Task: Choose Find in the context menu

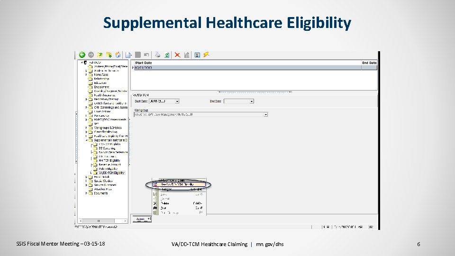Action: 179,208
